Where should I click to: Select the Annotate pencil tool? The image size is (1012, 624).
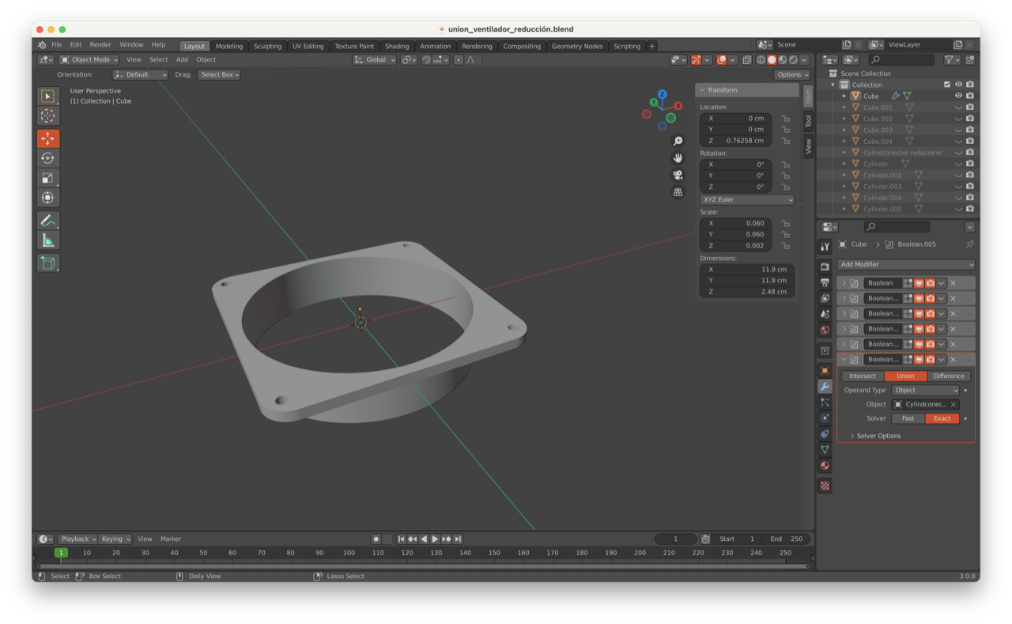[x=47, y=221]
